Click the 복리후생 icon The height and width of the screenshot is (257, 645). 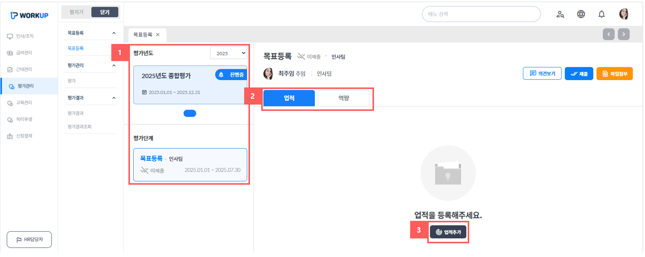(10, 120)
